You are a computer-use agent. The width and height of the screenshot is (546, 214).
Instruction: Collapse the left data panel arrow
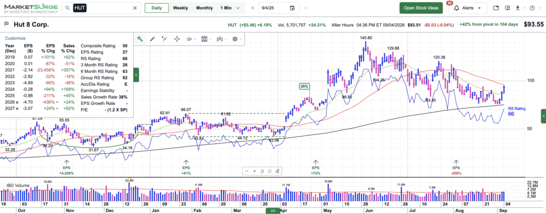pos(136,74)
